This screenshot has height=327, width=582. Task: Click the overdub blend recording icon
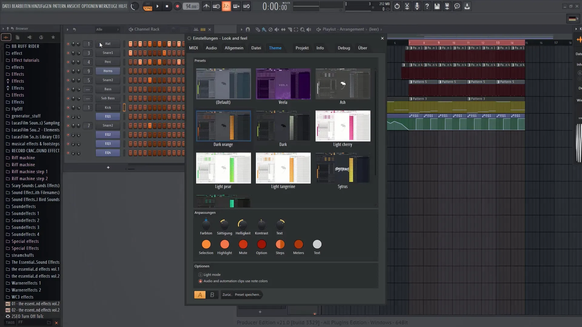[x=236, y=6]
